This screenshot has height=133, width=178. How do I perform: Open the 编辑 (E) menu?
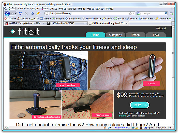[x=63, y=9]
